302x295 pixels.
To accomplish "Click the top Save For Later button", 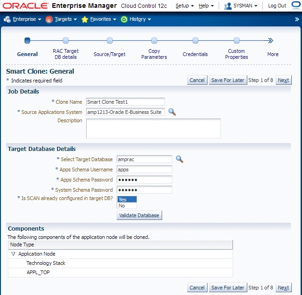I will (227, 80).
